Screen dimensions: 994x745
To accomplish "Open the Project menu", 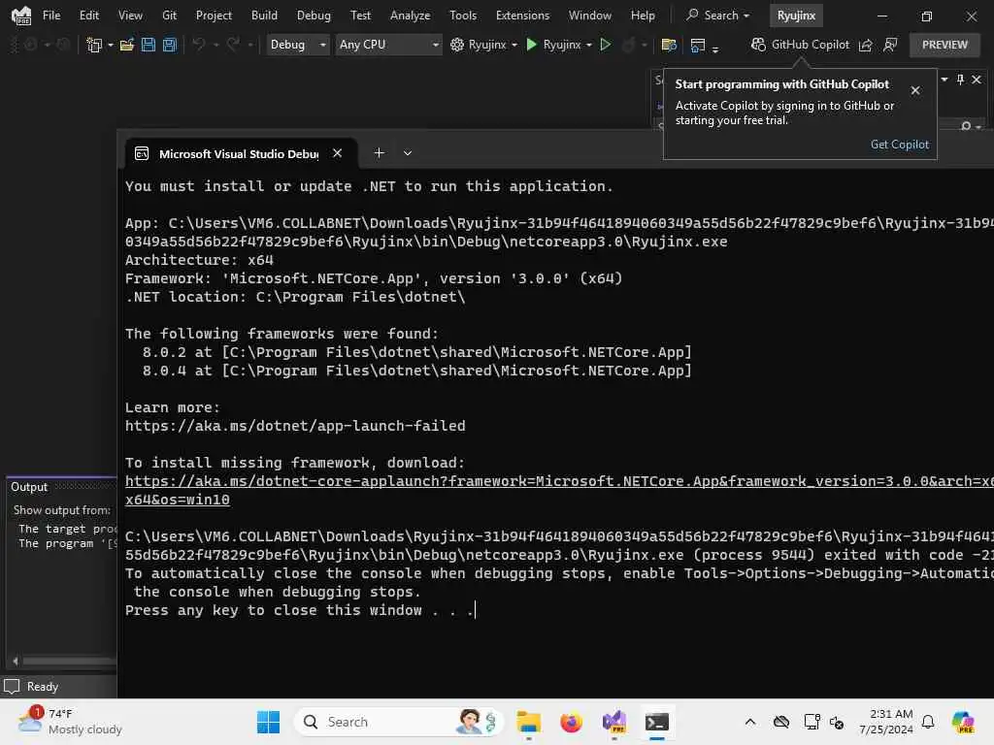I will [x=214, y=16].
